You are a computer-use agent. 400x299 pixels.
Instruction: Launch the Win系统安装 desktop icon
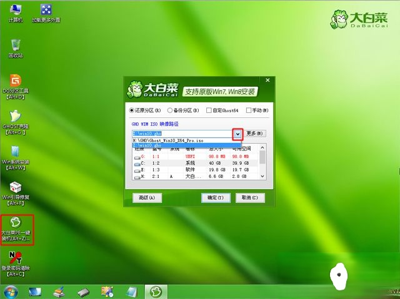coord(16,158)
